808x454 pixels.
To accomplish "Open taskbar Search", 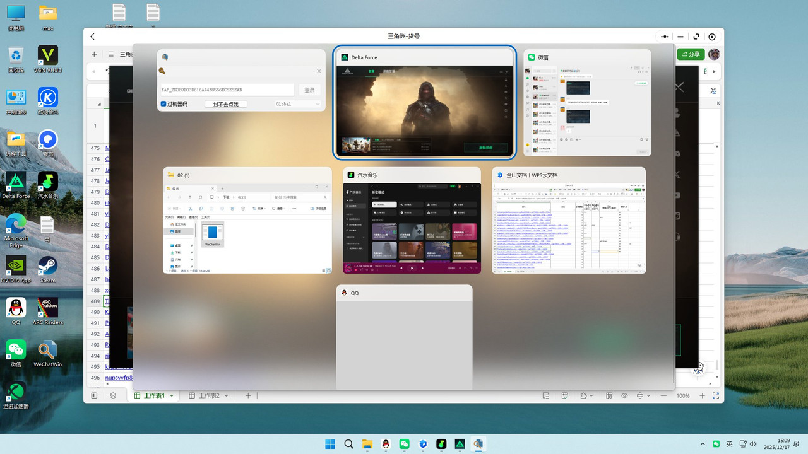I will pos(348,444).
